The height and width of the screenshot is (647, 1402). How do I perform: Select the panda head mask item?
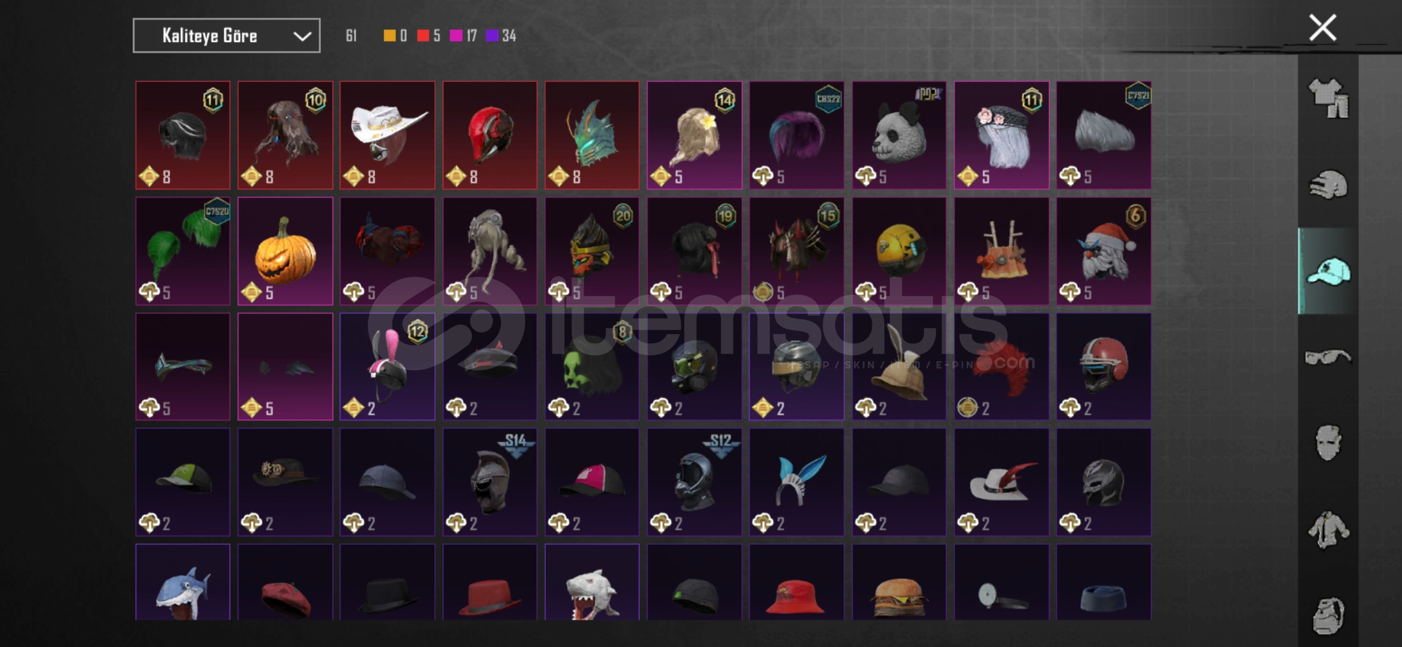tap(899, 135)
